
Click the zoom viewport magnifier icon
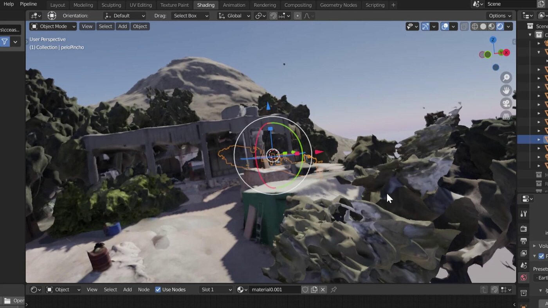506,78
